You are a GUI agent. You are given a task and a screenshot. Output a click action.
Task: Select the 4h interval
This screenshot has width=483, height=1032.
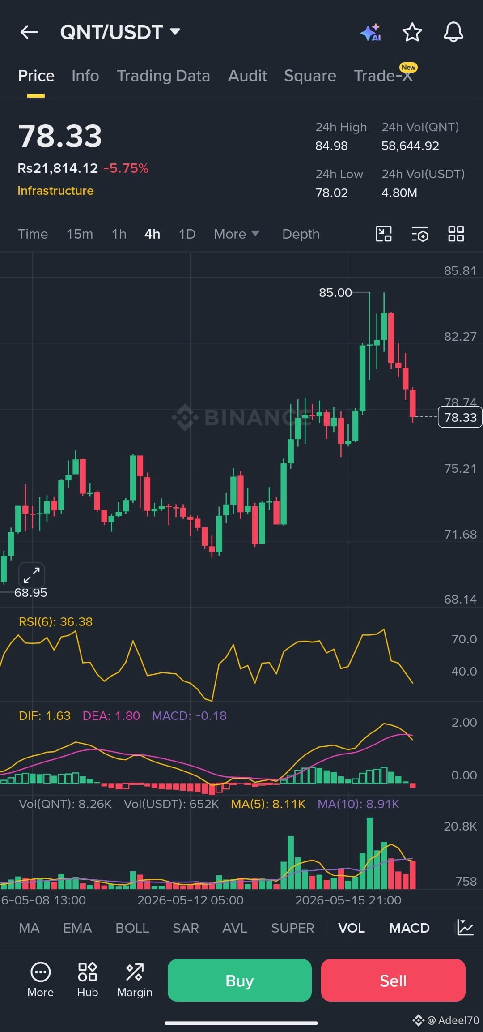tap(153, 234)
